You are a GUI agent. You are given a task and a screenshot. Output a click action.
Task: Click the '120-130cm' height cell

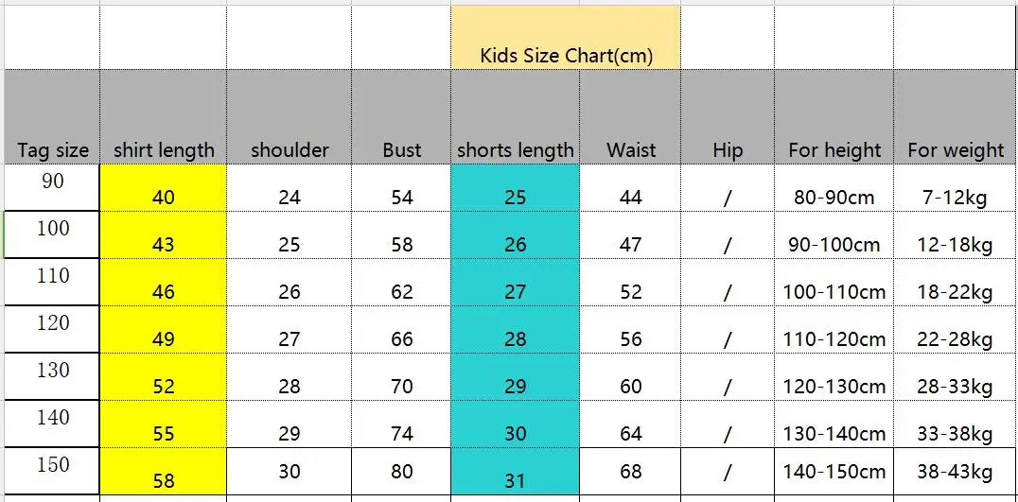[834, 377]
